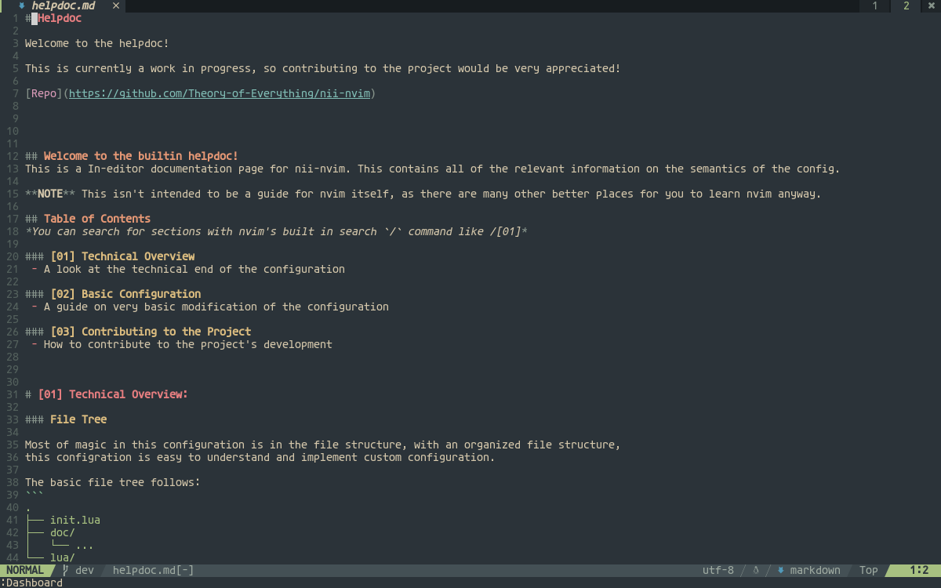
Task: Click the git branch icon in the statusline
Action: point(66,570)
